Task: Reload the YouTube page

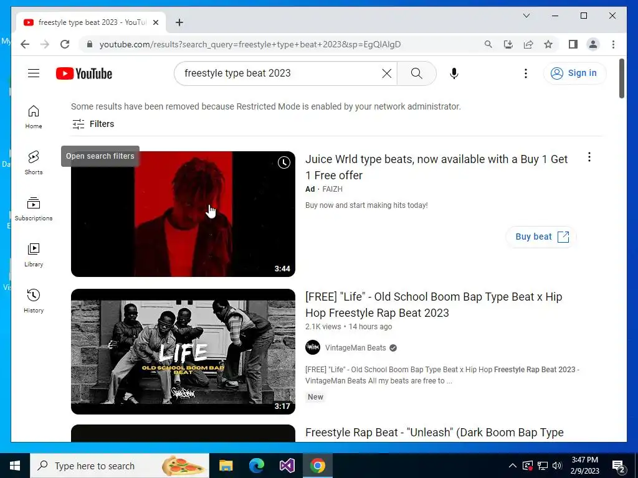Action: click(x=65, y=44)
